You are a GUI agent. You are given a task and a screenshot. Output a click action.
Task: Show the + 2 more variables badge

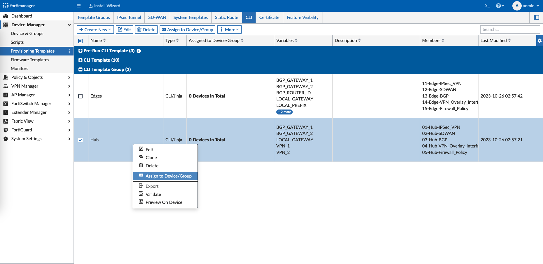(284, 112)
